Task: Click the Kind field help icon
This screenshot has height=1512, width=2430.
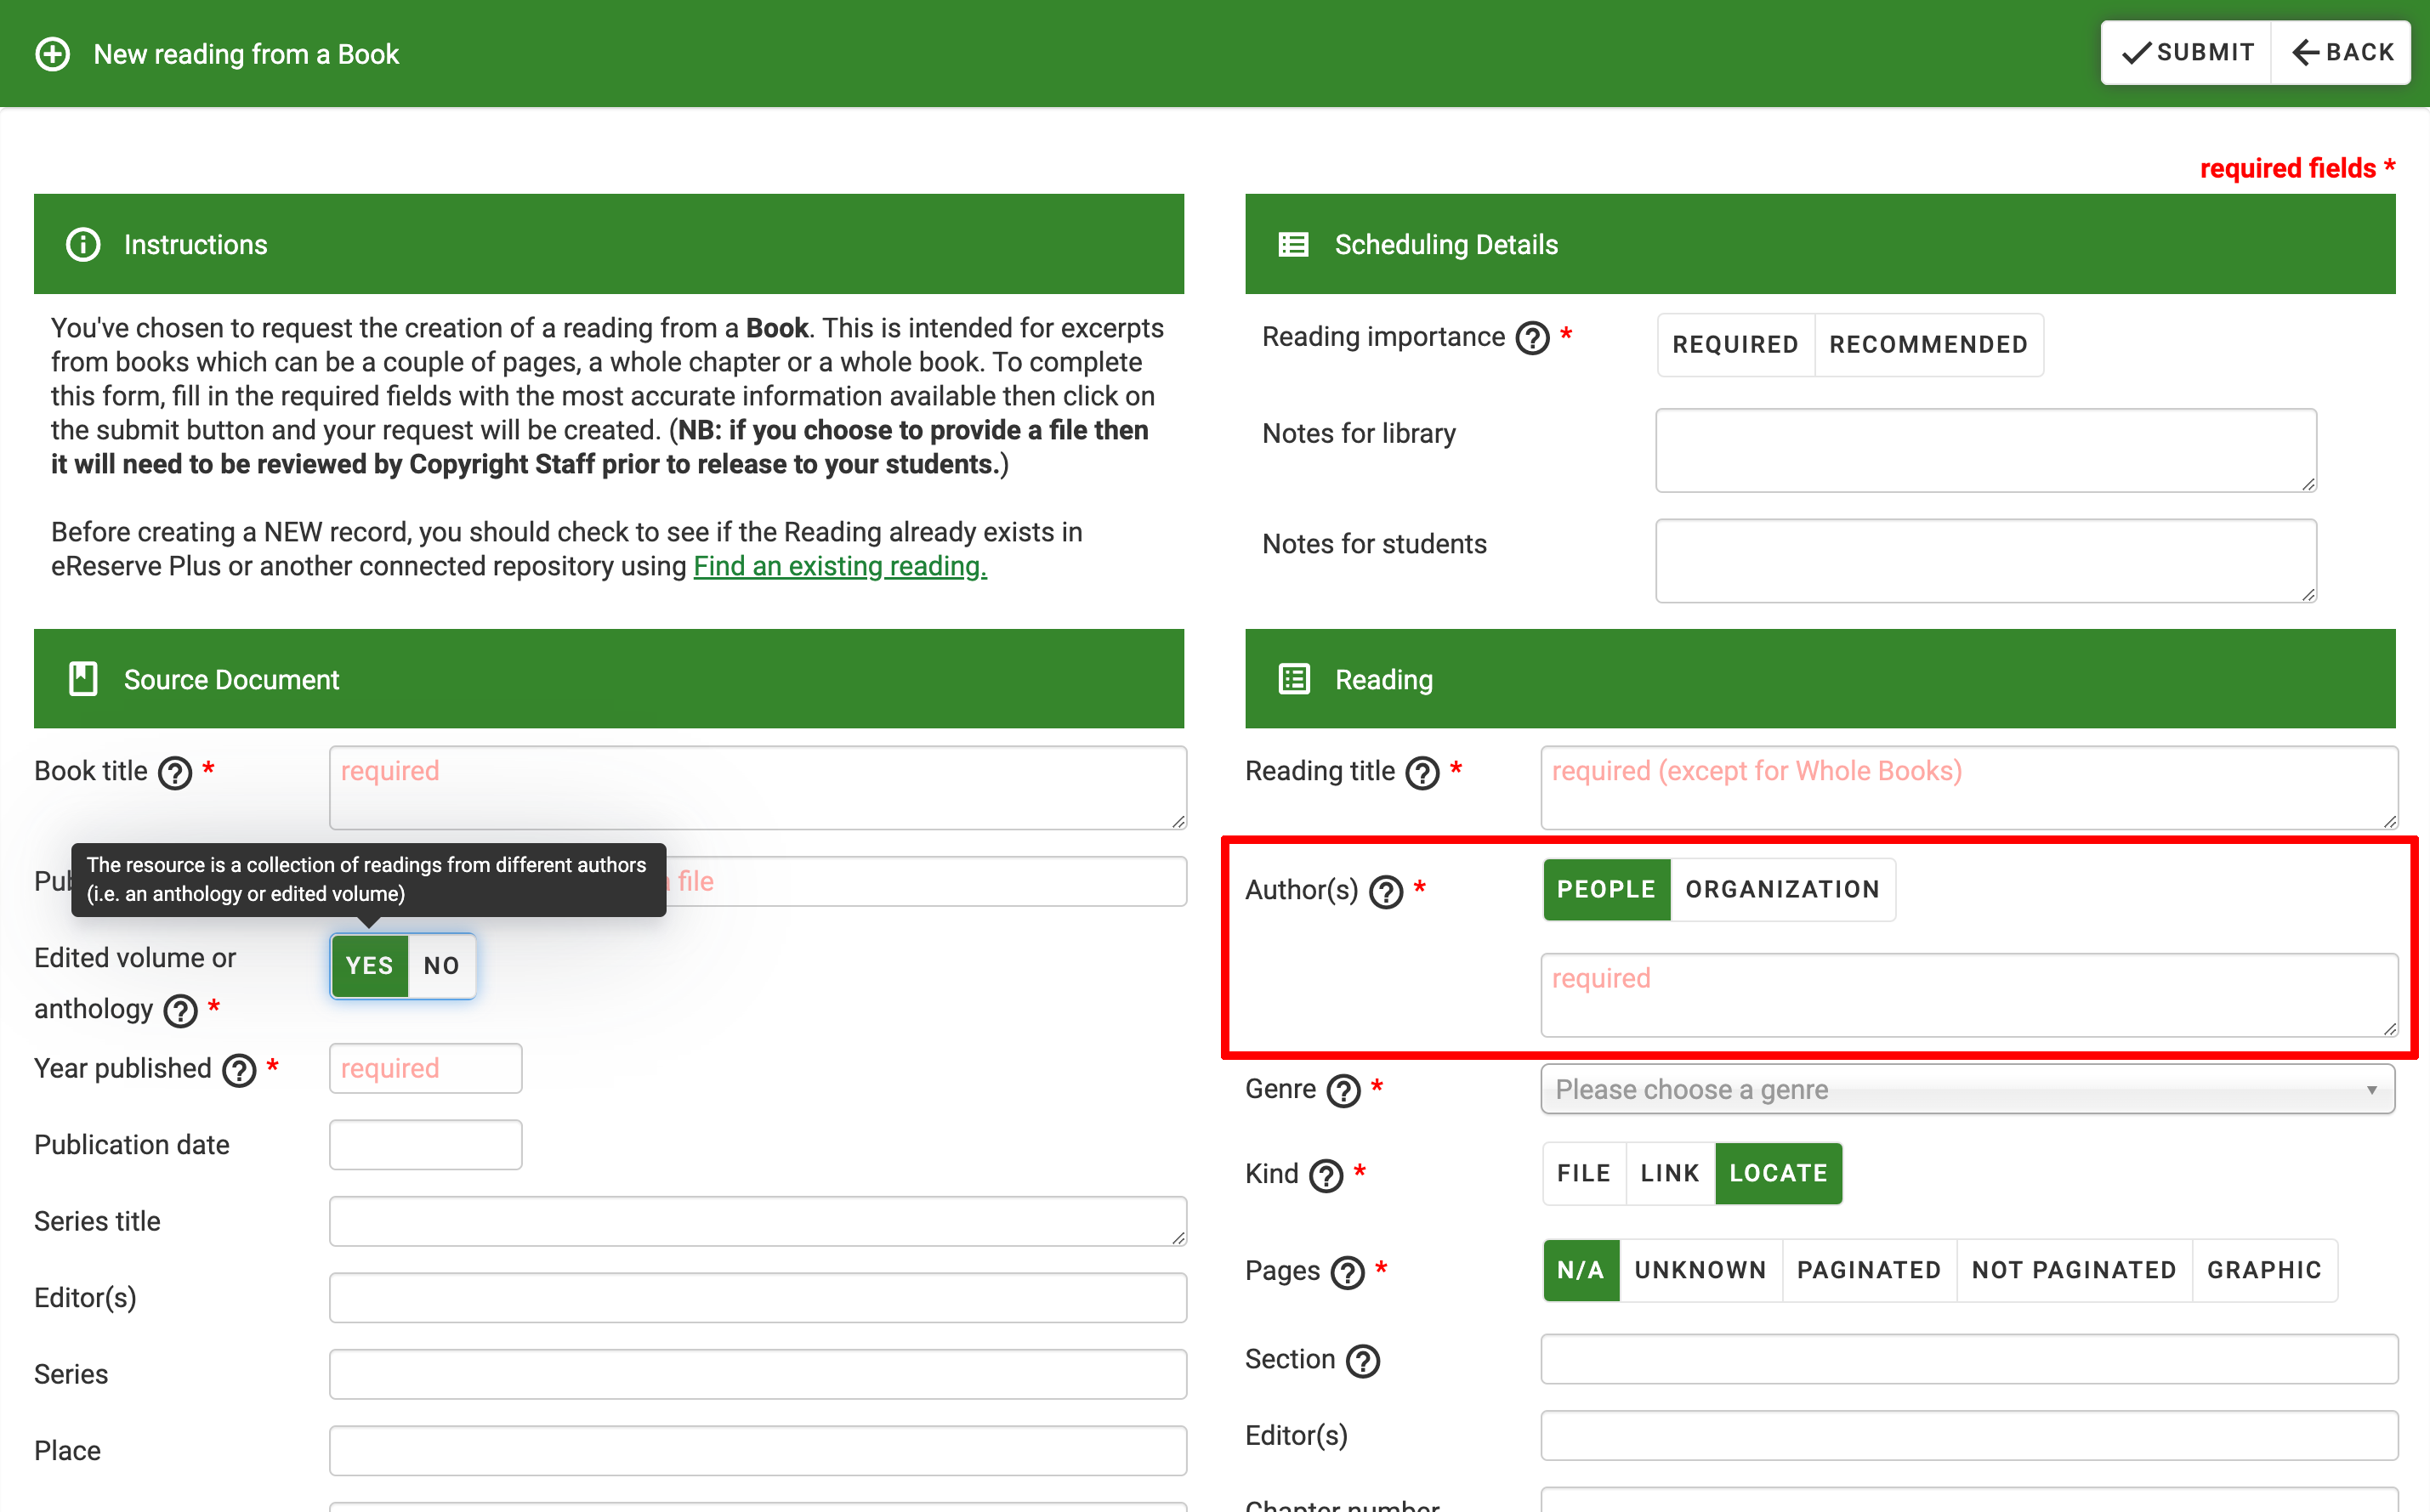Action: coord(1326,1175)
